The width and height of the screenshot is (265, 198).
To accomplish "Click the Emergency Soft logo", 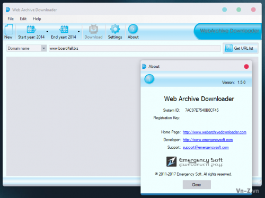I will pos(195,161).
